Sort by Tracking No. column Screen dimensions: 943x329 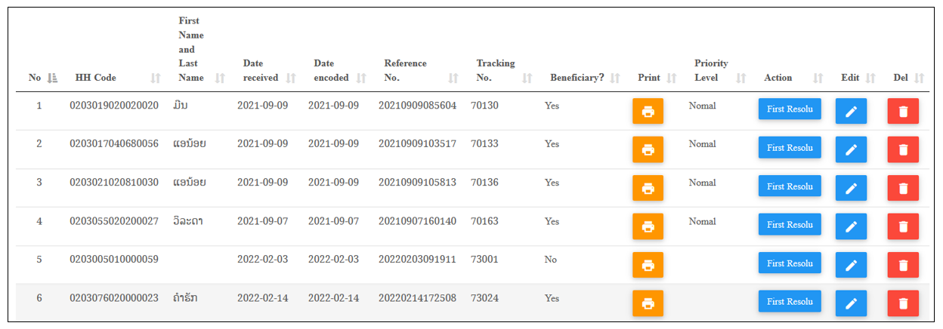tap(527, 78)
